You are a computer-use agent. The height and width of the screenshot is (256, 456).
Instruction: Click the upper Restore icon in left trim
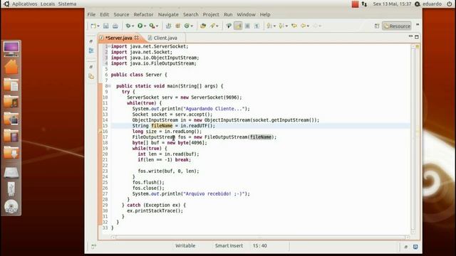tap(91, 41)
